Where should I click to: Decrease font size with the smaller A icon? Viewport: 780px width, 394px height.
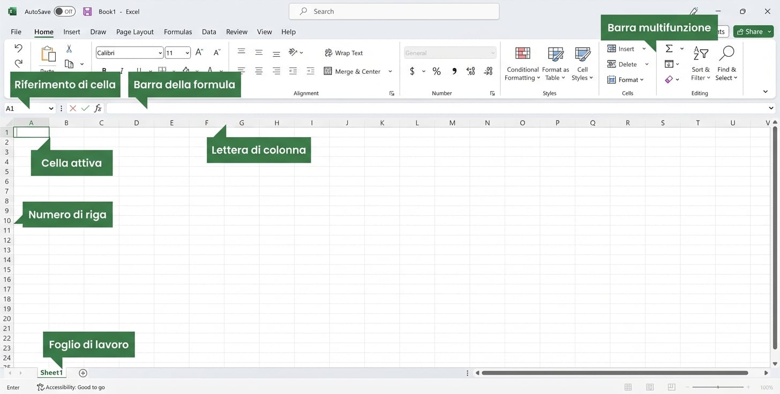[216, 52]
